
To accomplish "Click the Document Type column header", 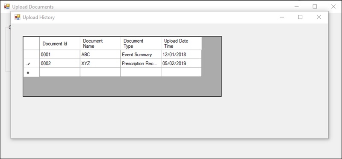I will 141,43.
